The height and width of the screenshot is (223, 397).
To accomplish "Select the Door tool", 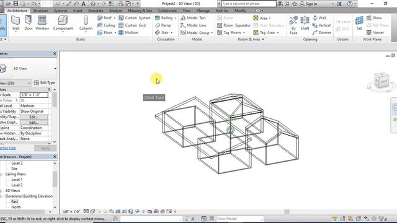I will [29, 24].
